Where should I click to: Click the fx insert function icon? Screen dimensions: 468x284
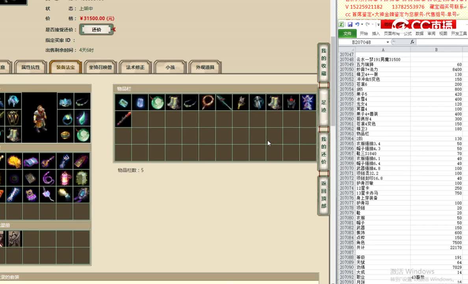tap(412, 42)
